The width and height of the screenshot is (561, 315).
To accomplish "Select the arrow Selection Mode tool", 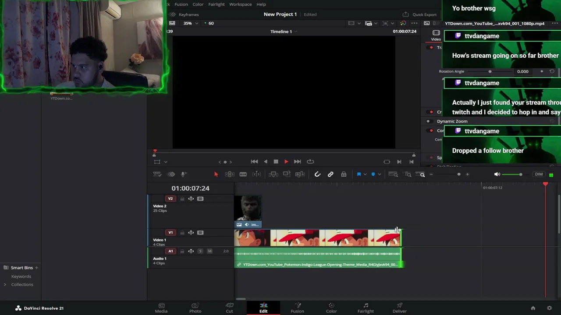I will coord(216,174).
